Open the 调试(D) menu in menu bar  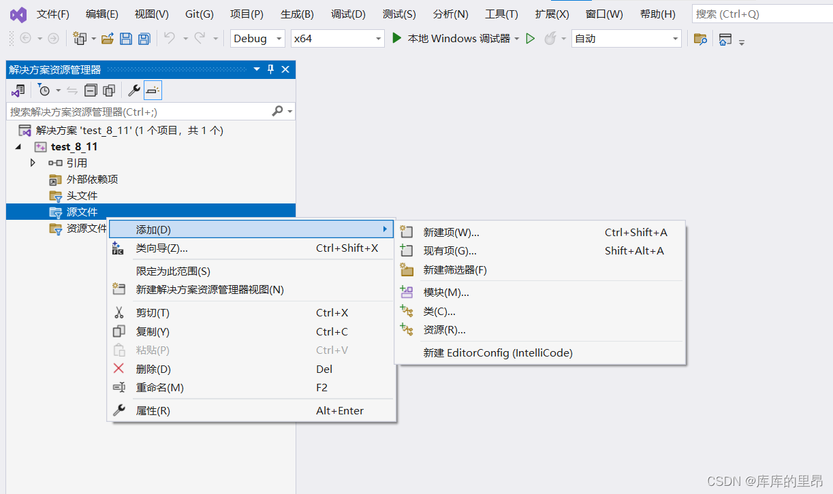(x=348, y=14)
